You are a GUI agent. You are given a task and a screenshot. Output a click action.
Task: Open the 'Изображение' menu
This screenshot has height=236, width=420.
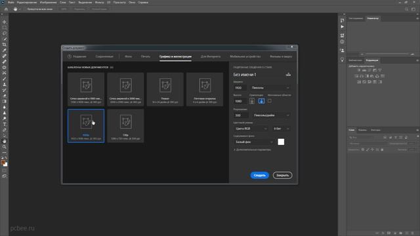(x=48, y=3)
